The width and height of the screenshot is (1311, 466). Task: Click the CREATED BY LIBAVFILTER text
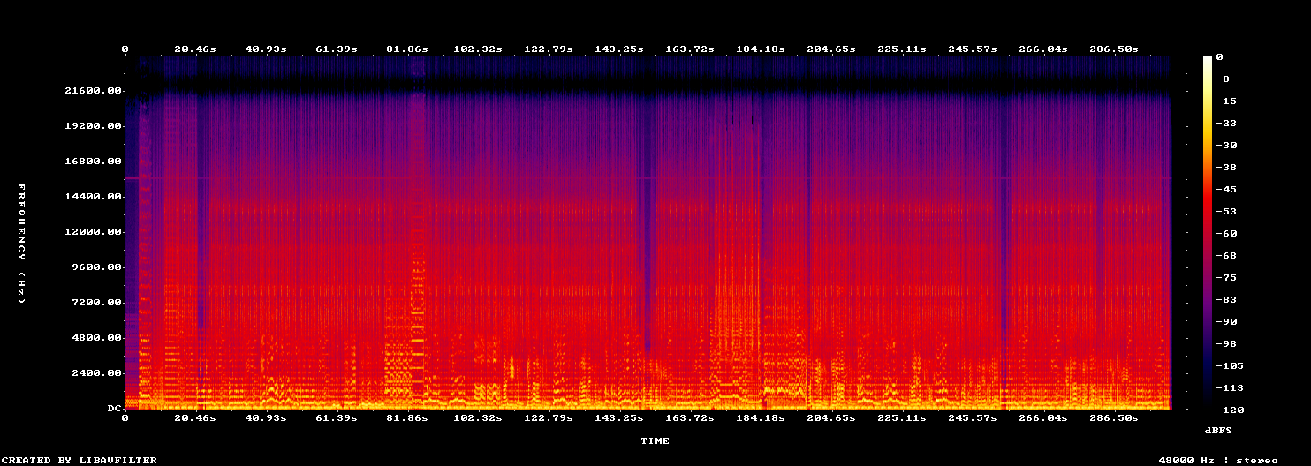point(80,460)
